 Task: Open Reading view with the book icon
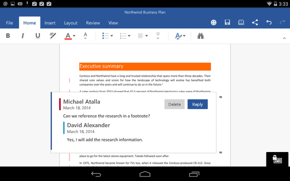241,22
